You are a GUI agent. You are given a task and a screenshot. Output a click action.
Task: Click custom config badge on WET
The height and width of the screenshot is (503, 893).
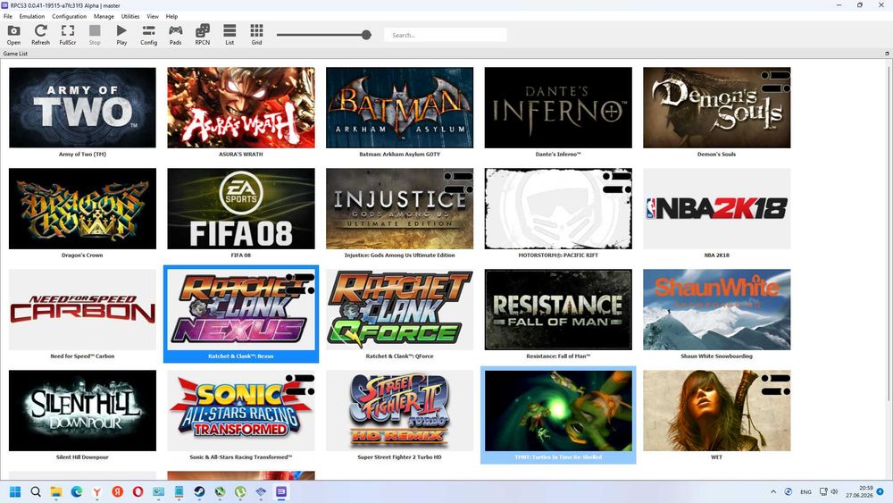[776, 384]
